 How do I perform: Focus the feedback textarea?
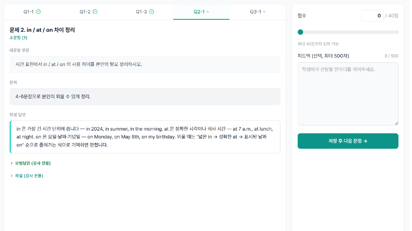[x=348, y=94]
